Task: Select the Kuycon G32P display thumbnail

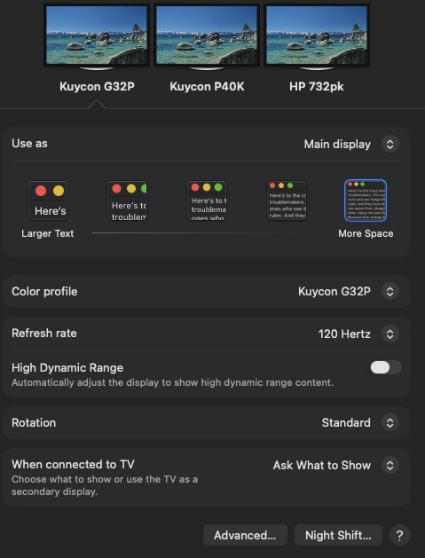Action: (97, 36)
